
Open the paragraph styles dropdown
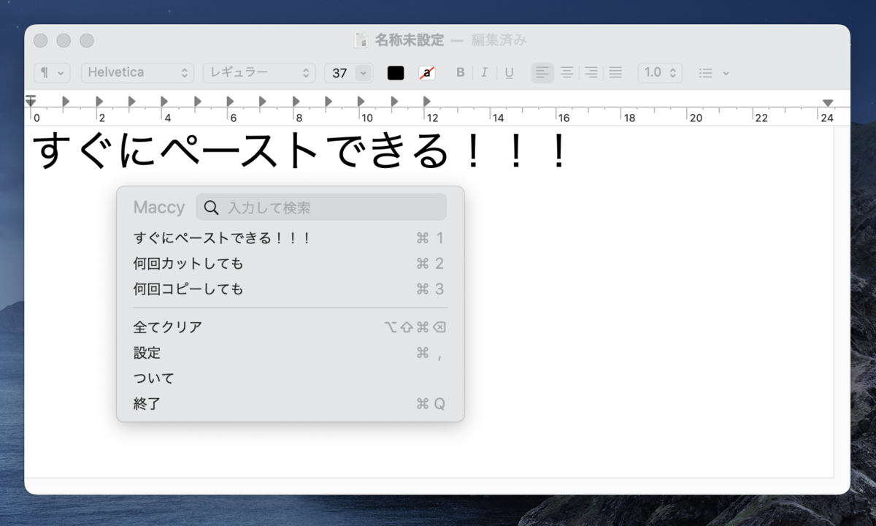52,73
